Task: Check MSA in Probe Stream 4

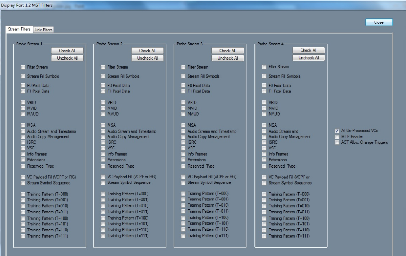Action: tap(264, 125)
